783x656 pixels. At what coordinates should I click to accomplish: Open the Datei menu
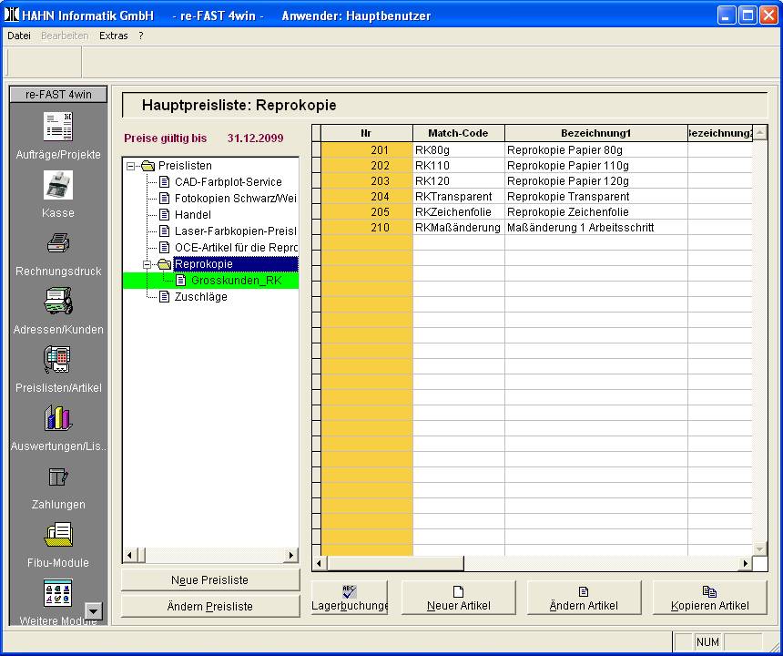click(19, 36)
